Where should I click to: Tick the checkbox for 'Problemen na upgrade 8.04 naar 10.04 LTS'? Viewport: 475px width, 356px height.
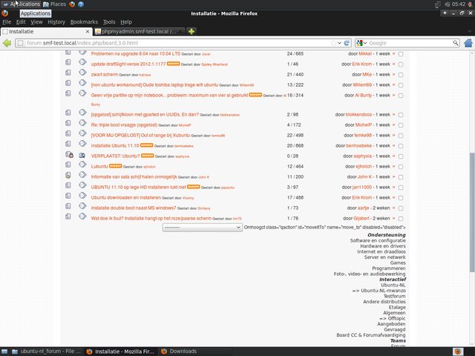[401, 54]
